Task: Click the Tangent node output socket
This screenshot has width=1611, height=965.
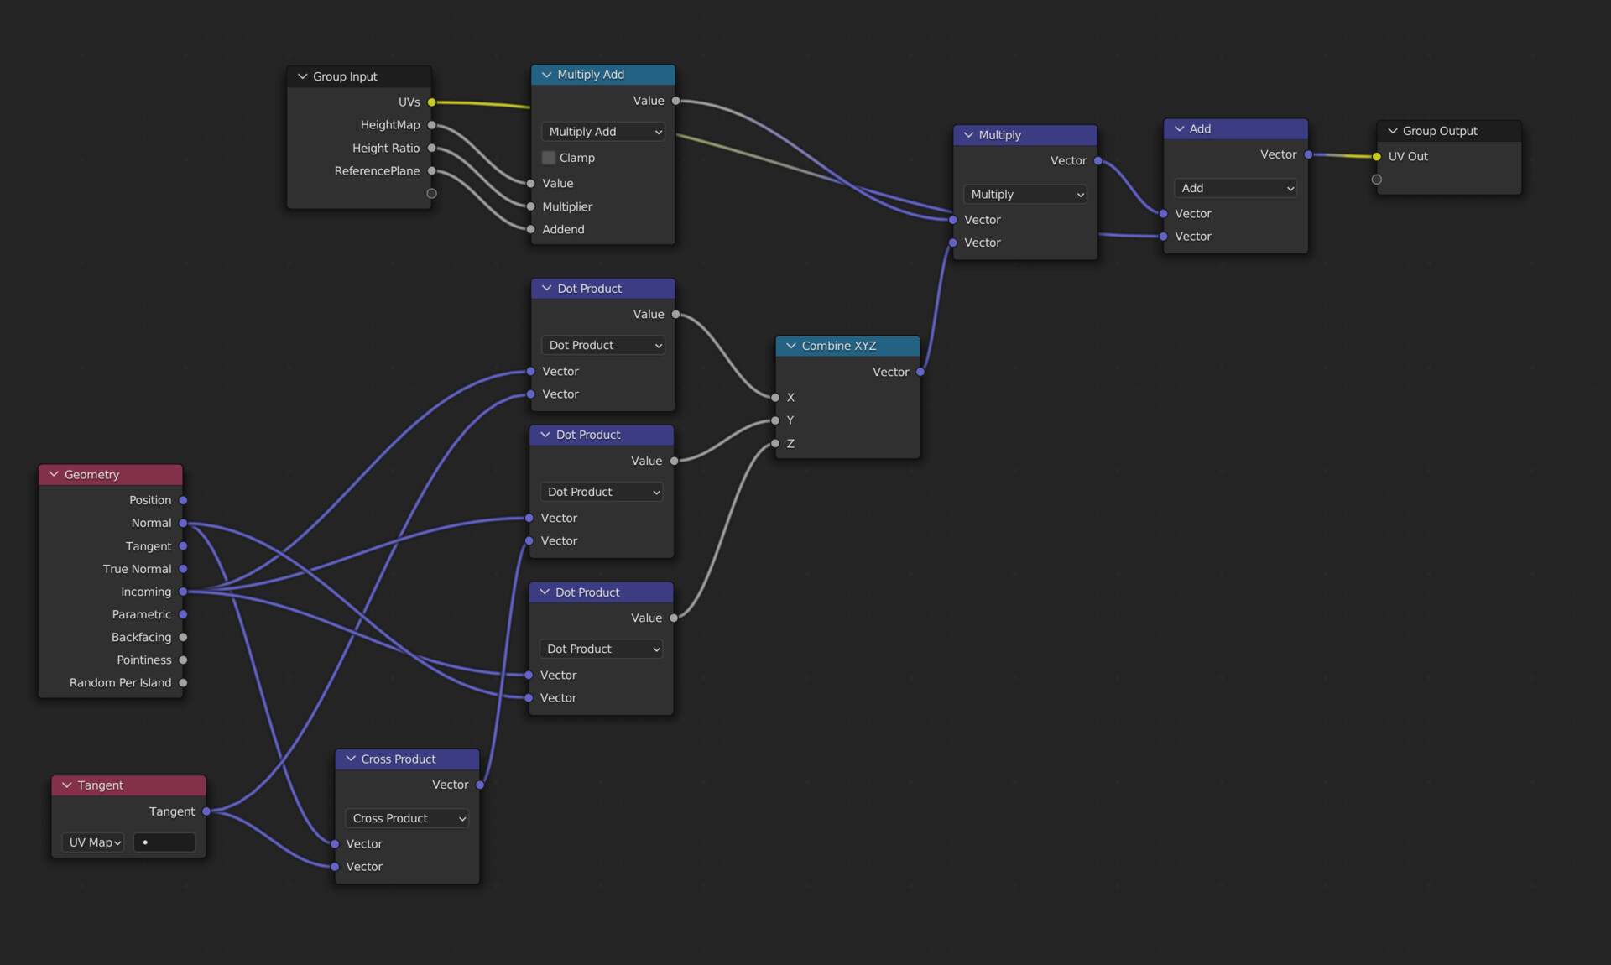Action: (x=206, y=811)
